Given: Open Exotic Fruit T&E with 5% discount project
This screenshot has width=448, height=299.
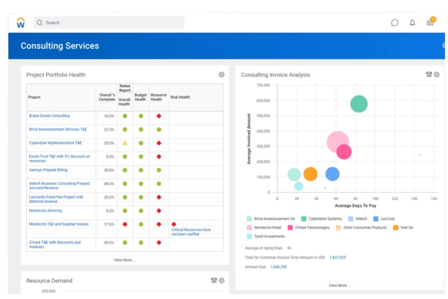Looking at the screenshot, I should pyautogui.click(x=59, y=159).
